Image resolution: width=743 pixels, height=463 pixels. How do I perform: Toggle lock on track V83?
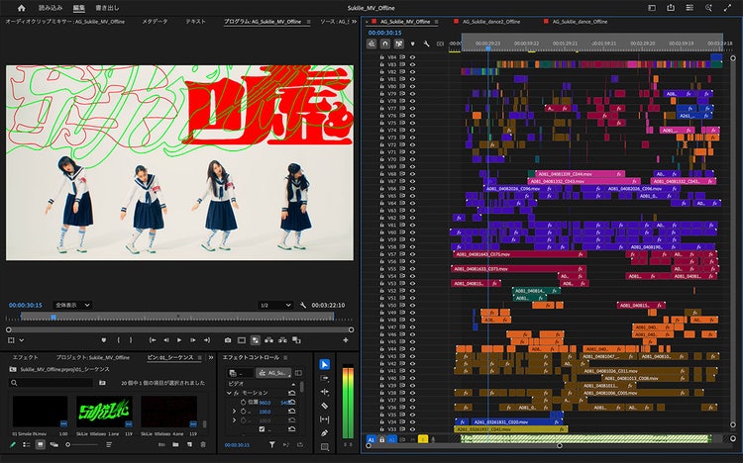coord(382,65)
